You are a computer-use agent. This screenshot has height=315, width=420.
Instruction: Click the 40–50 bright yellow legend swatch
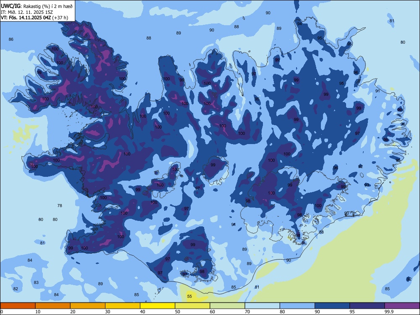click(157, 306)
